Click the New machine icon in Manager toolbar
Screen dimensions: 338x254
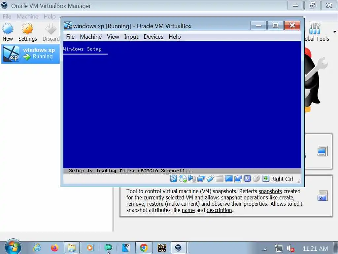(8, 32)
